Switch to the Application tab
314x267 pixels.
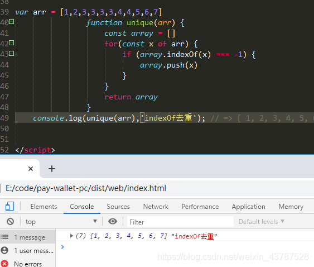249,207
